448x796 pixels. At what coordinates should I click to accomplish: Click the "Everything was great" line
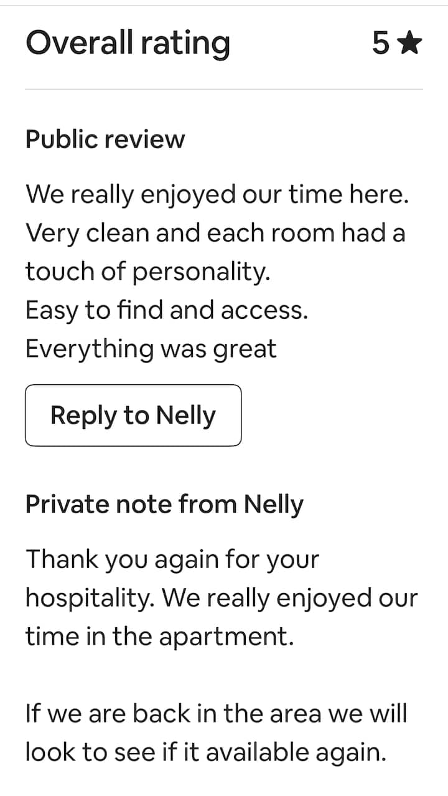pos(151,349)
